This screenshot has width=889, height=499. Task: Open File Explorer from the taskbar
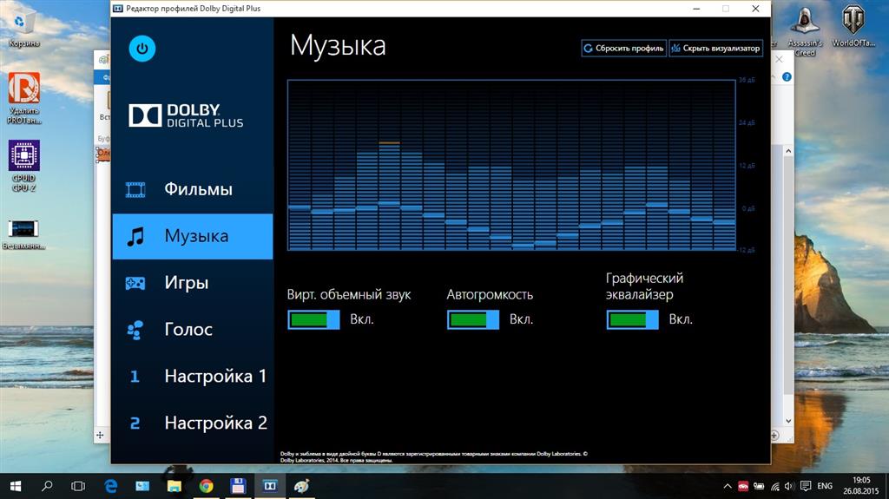pos(174,486)
